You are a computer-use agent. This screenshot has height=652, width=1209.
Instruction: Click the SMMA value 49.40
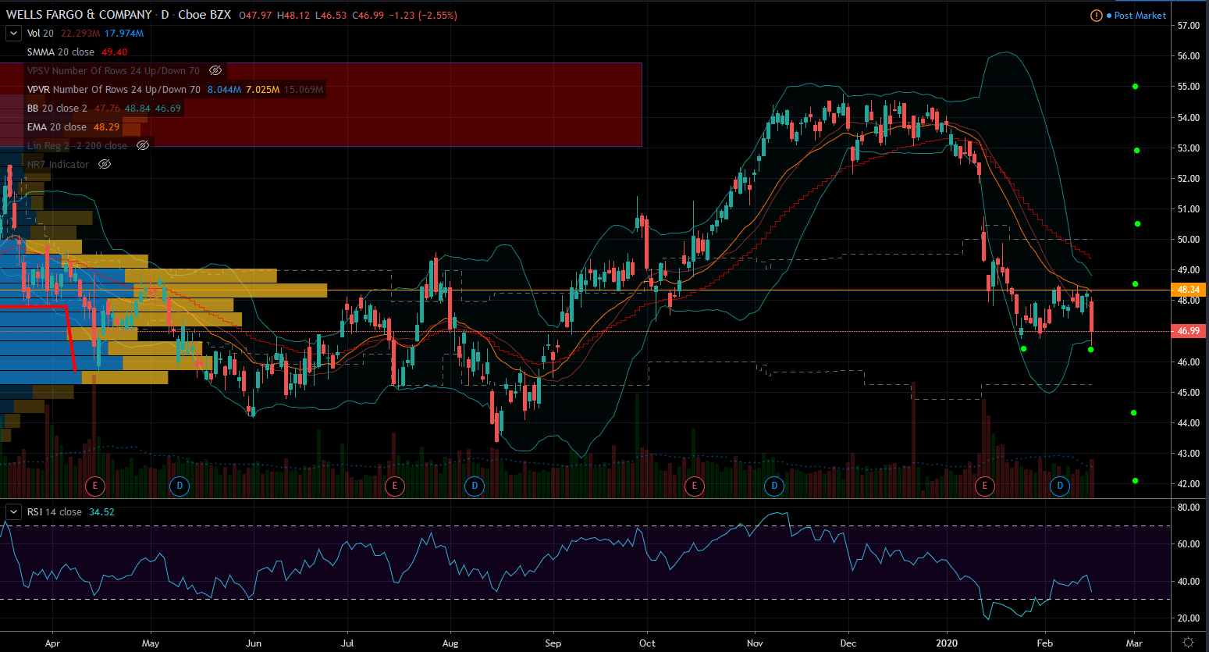114,52
